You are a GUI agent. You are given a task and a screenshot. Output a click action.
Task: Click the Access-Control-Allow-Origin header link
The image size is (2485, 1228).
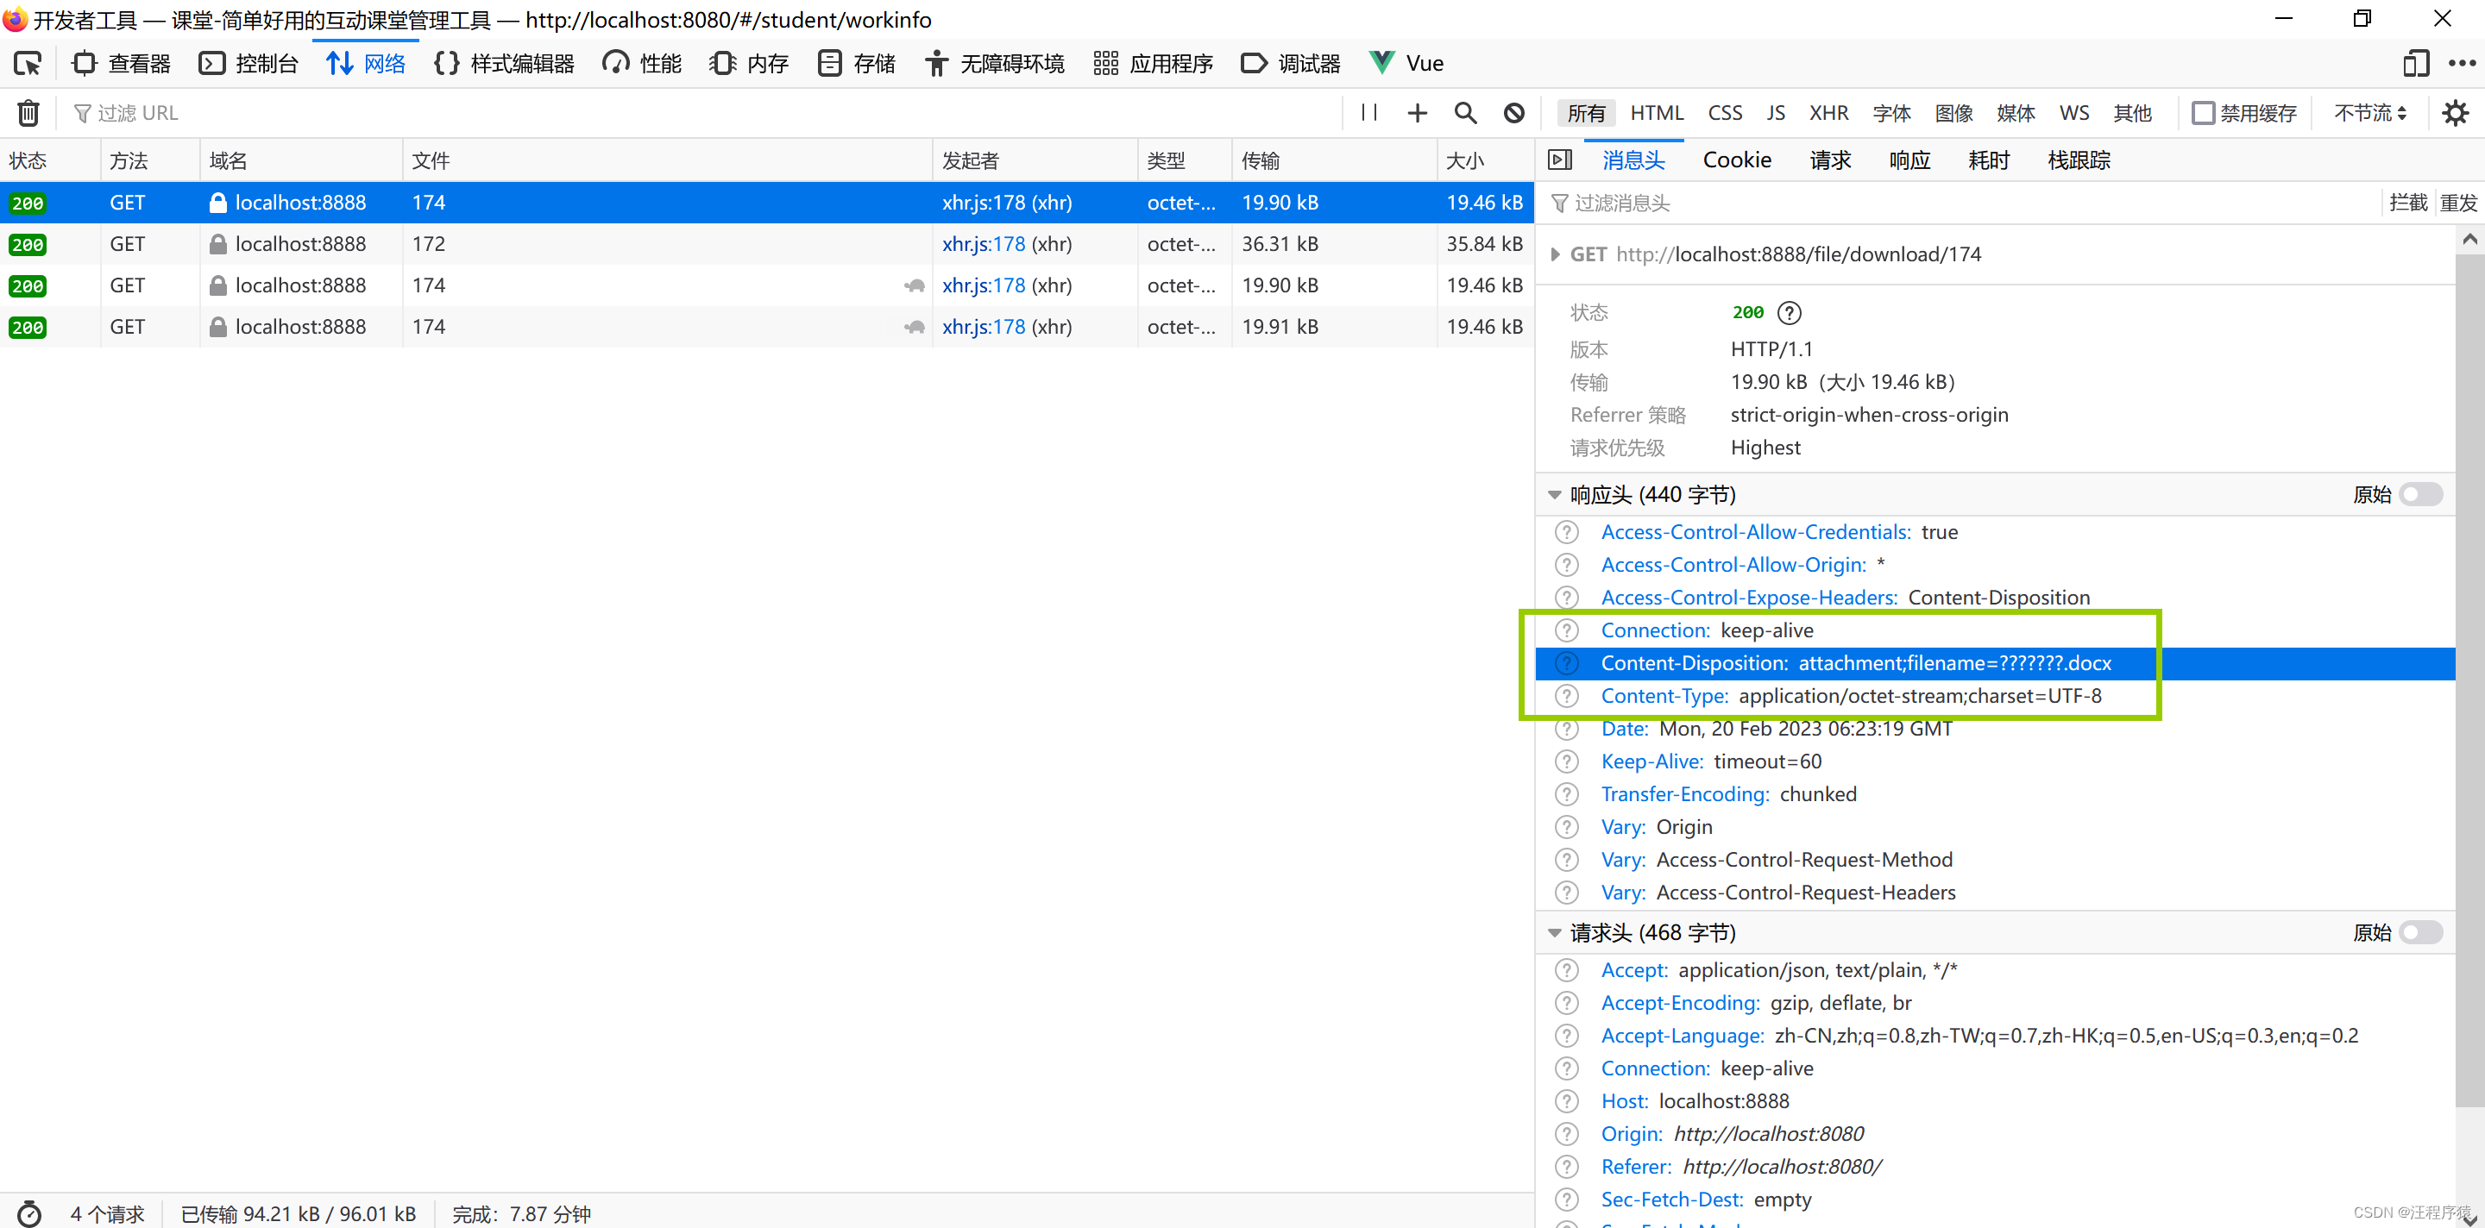coord(1733,565)
